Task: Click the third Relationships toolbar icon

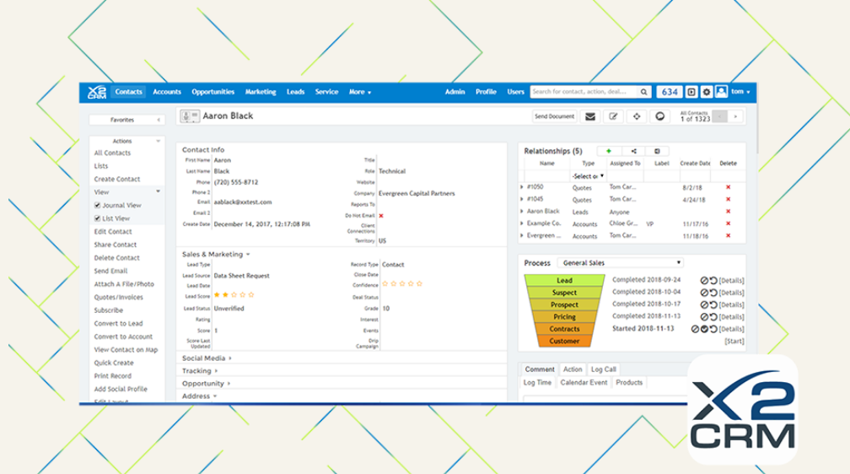Action: pos(657,151)
